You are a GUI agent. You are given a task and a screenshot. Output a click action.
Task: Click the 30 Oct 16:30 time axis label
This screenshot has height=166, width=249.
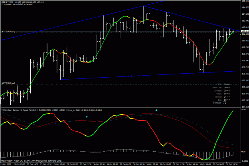coord(205,164)
